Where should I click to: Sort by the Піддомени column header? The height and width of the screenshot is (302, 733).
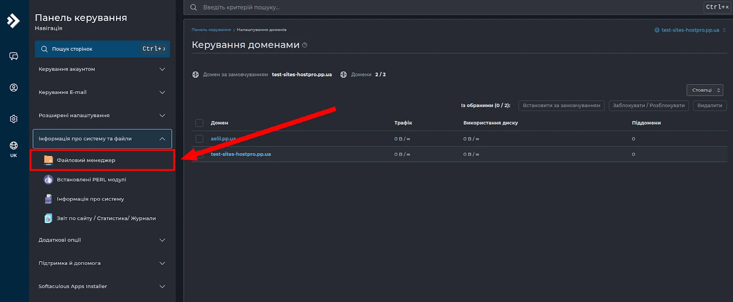point(646,123)
